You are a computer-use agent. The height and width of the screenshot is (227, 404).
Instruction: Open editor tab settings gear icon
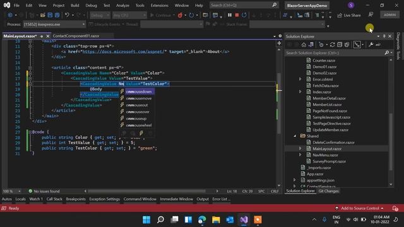point(280,36)
